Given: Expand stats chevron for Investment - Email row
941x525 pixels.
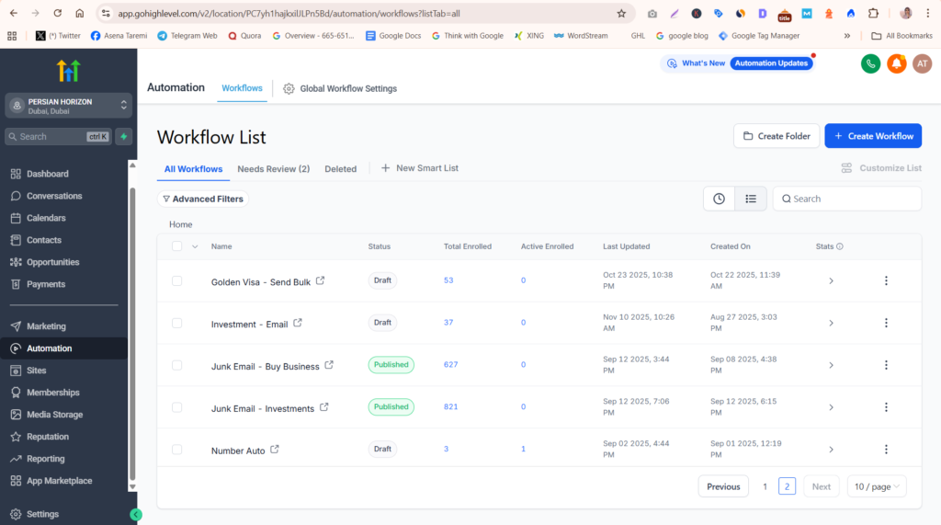Looking at the screenshot, I should click(831, 323).
